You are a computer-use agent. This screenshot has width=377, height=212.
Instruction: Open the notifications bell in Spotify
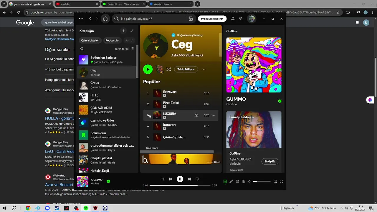233,19
